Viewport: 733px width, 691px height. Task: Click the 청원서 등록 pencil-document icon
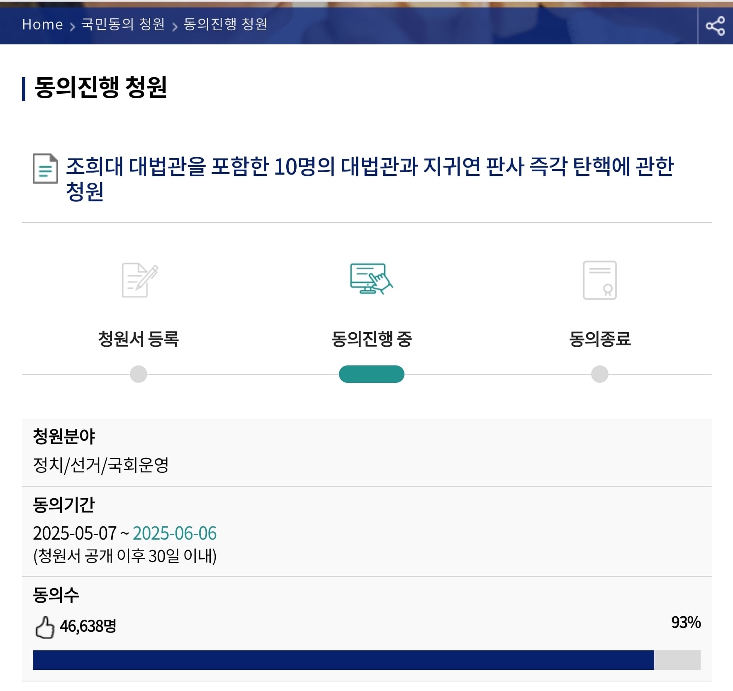coord(140,280)
